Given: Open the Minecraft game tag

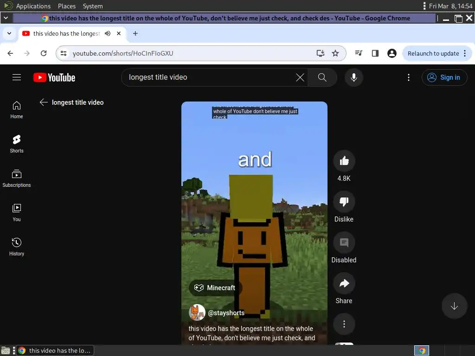Looking at the screenshot, I should [215, 287].
